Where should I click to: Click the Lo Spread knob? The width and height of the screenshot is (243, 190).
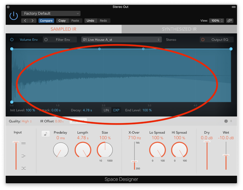pyautogui.click(x=158, y=150)
